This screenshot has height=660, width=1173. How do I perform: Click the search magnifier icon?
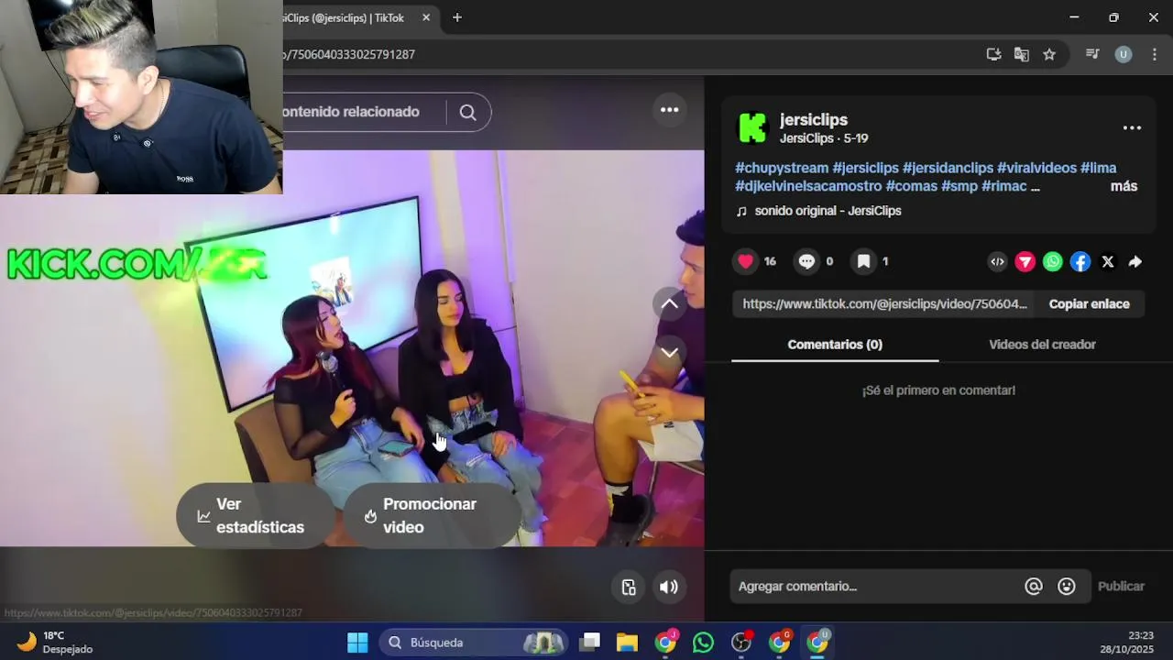click(468, 113)
